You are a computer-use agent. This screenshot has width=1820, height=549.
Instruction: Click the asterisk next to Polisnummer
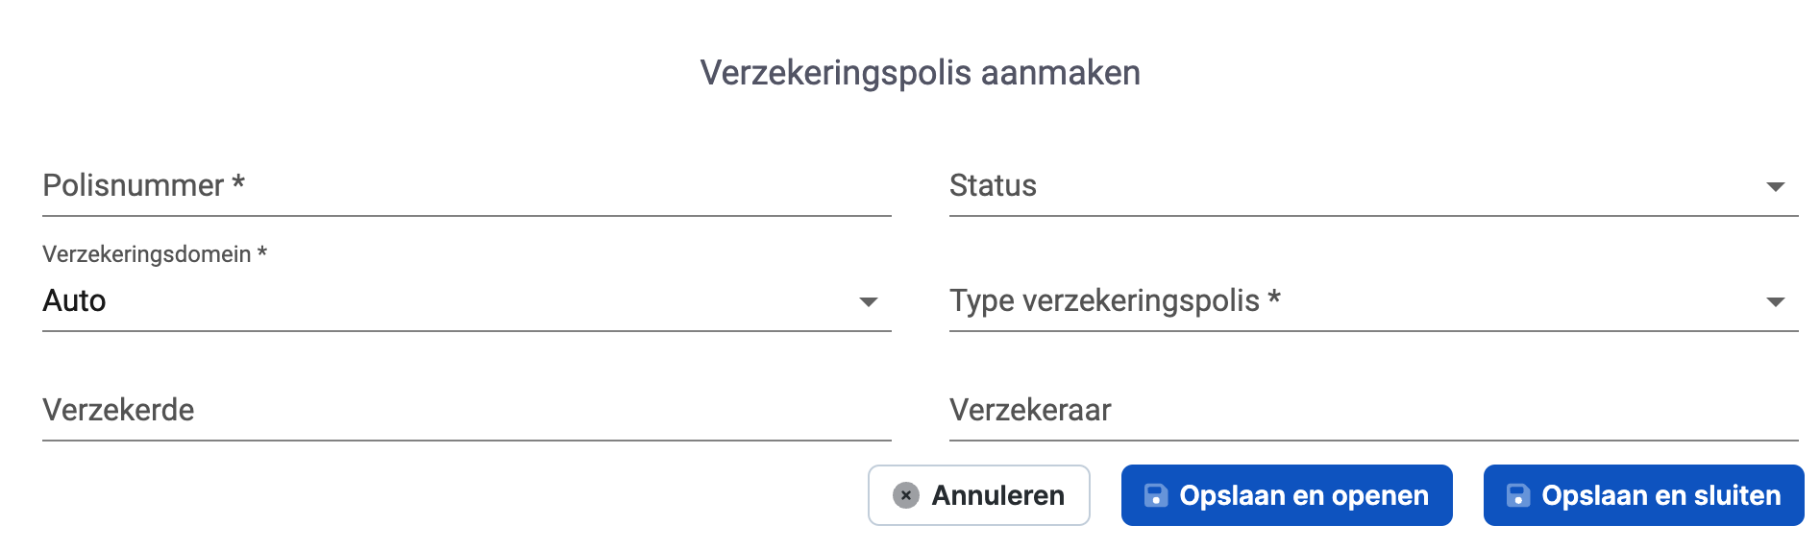238,182
